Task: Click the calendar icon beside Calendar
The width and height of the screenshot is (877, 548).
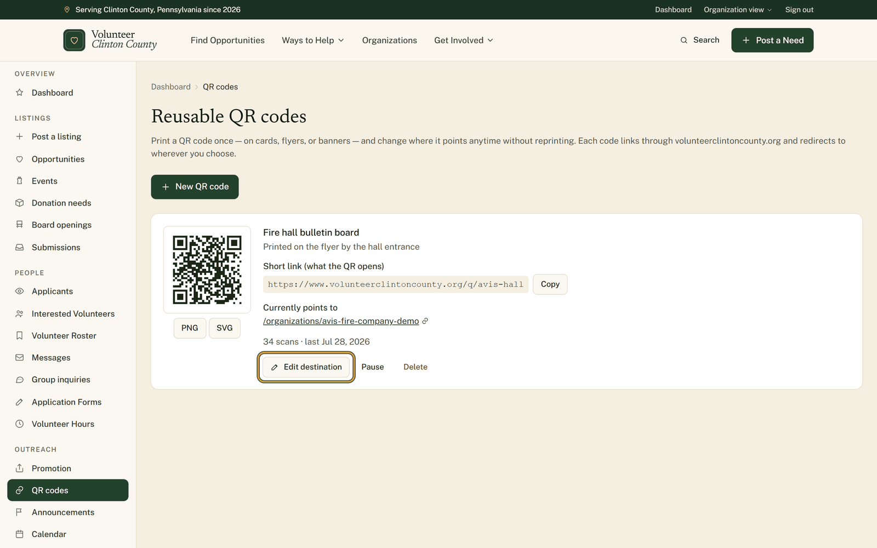Action: pos(20,534)
